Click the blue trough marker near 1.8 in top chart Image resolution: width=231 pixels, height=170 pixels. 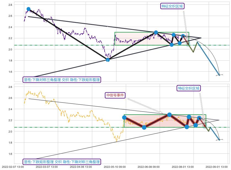coord(108,60)
